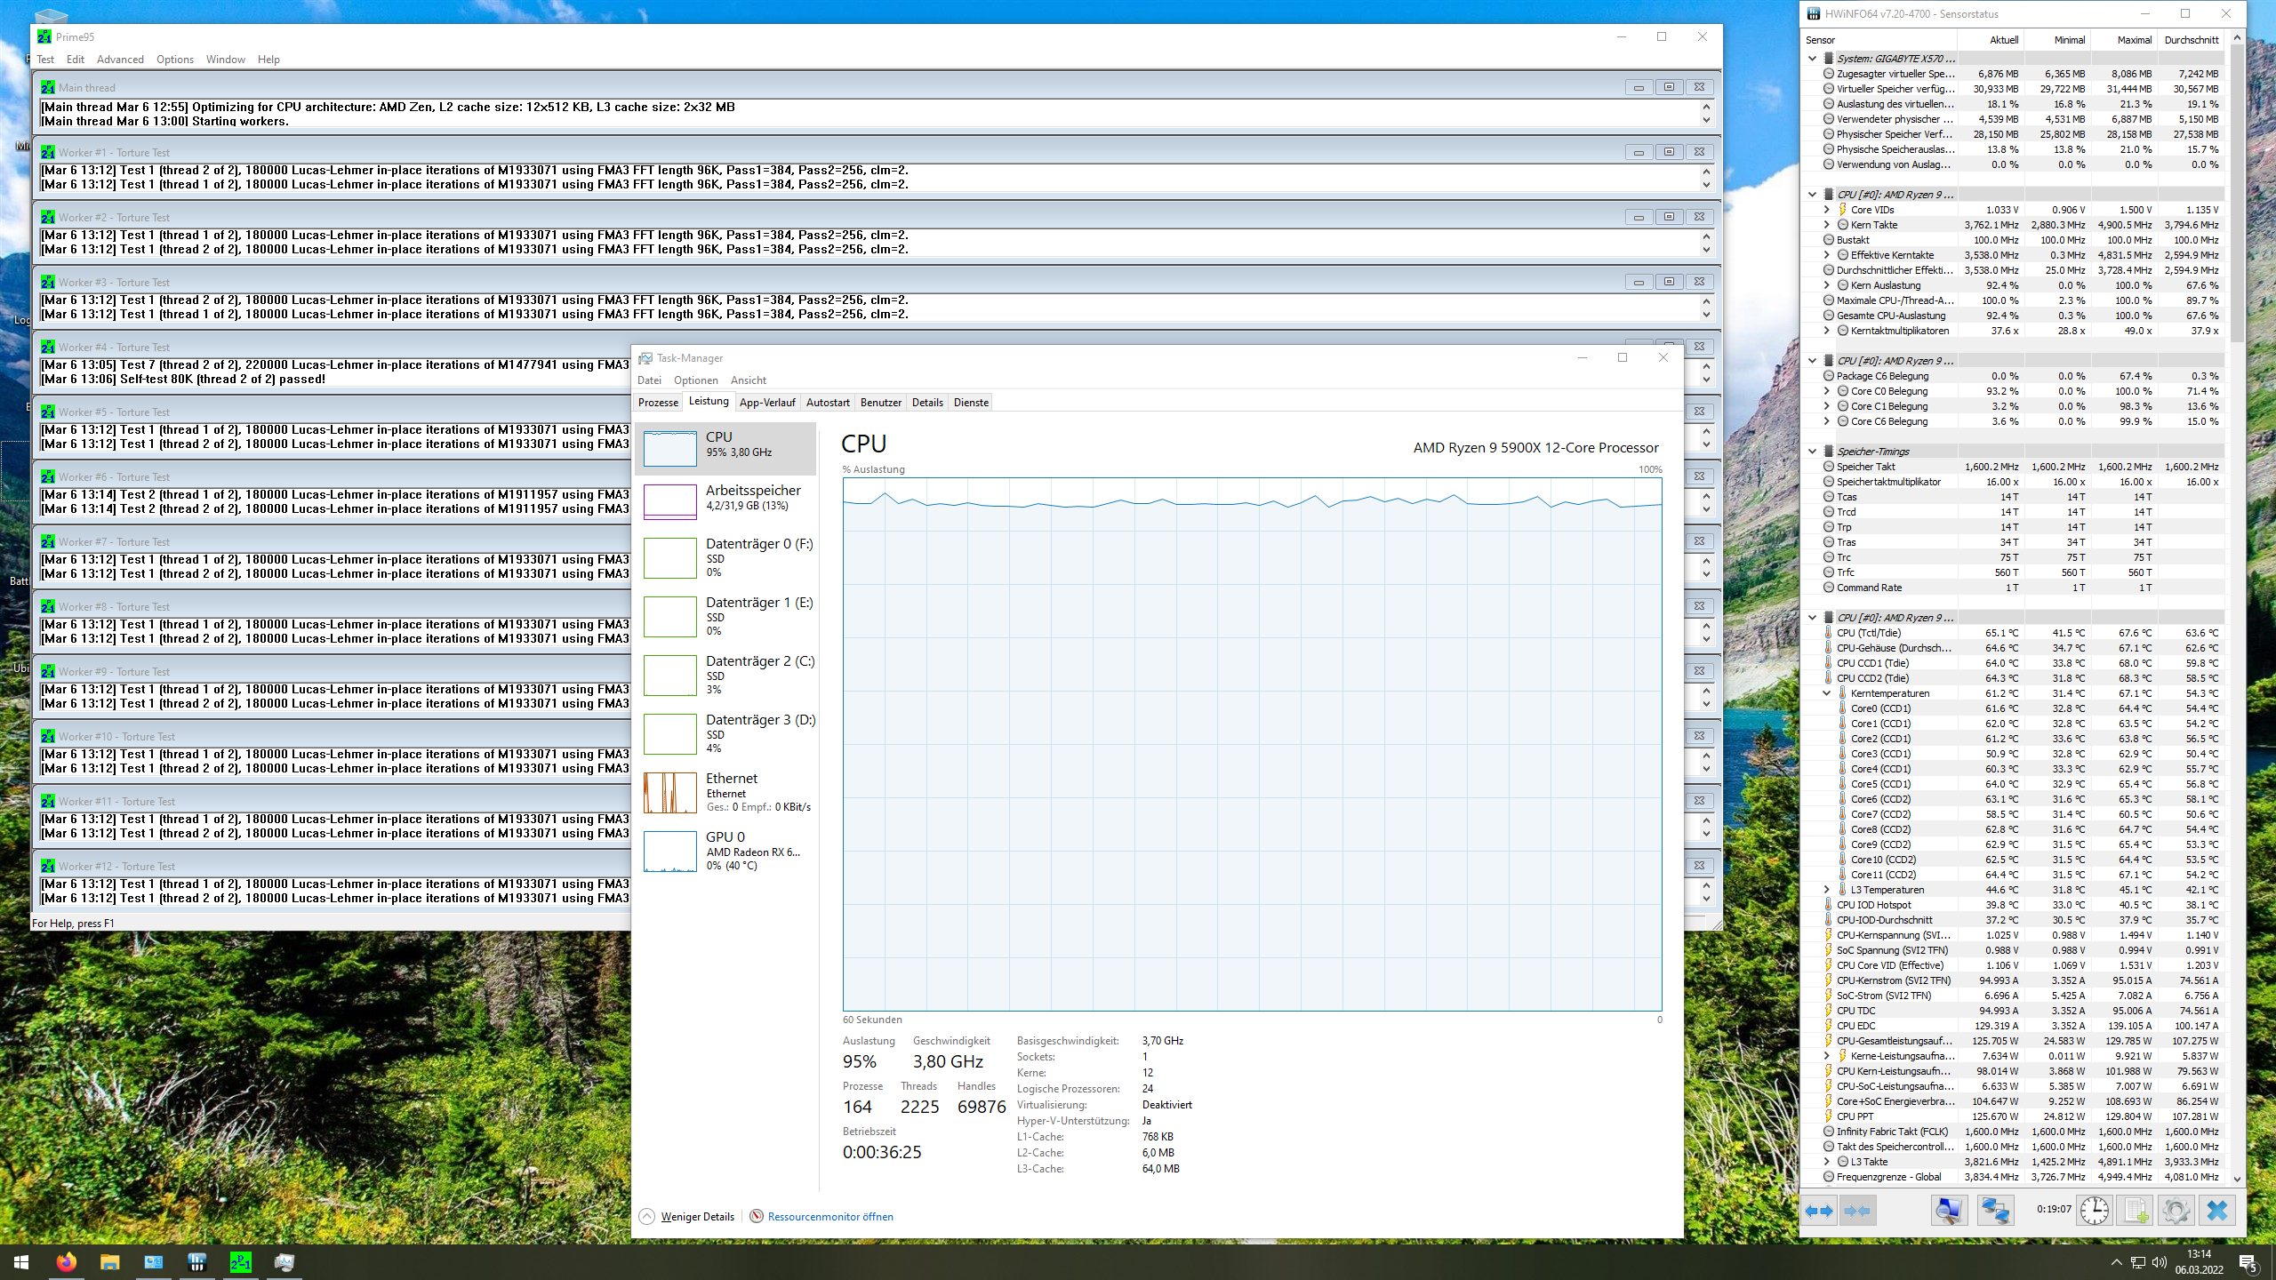This screenshot has width=2276, height=1280.
Task: Expand the L3 Temperaturen sensor row
Action: tap(1827, 890)
